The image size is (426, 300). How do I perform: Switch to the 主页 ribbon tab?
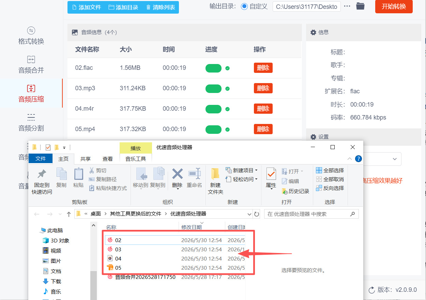tap(63, 159)
